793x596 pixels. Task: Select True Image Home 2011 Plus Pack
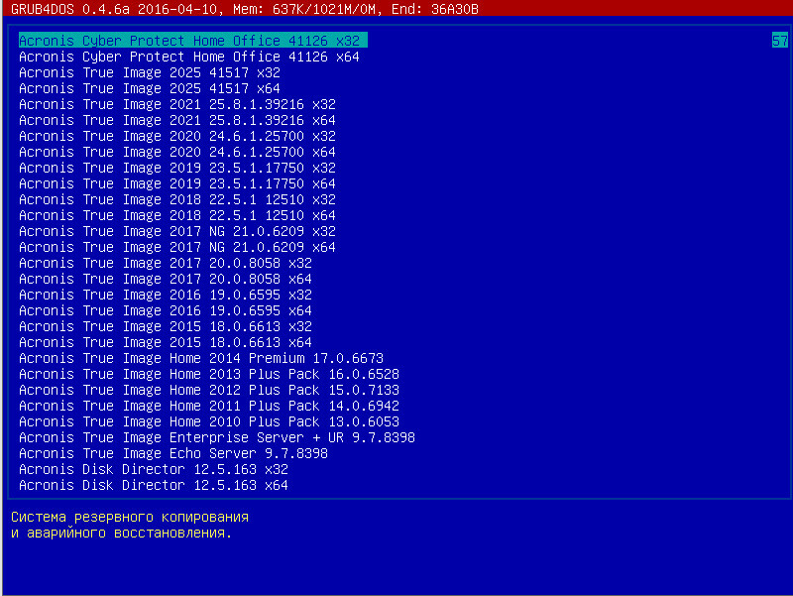[x=209, y=406]
